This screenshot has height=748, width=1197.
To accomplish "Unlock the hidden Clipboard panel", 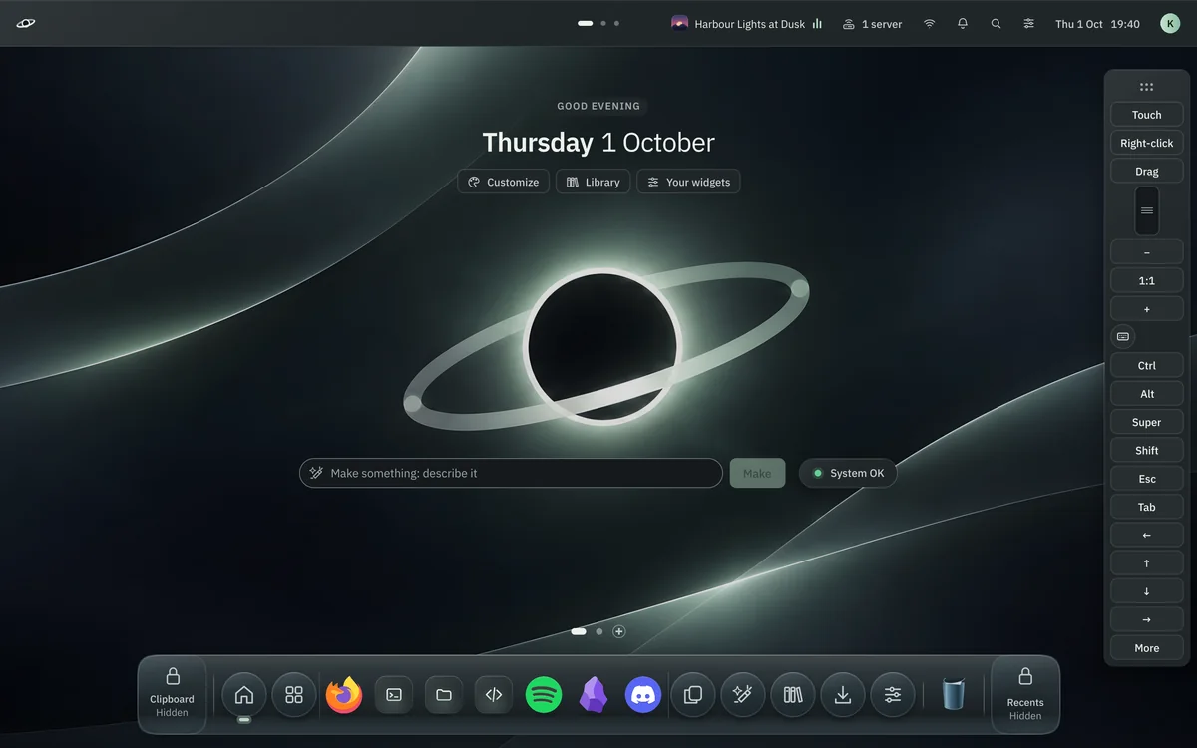I will (x=173, y=694).
